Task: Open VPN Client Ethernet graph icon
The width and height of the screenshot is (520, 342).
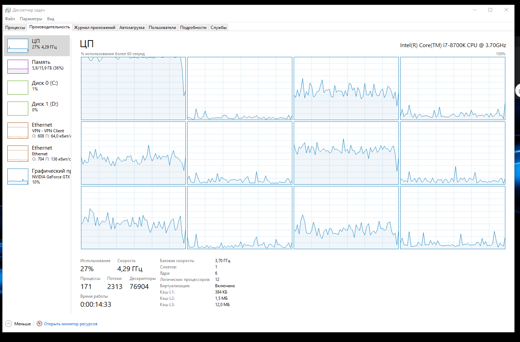Action: coord(18,131)
